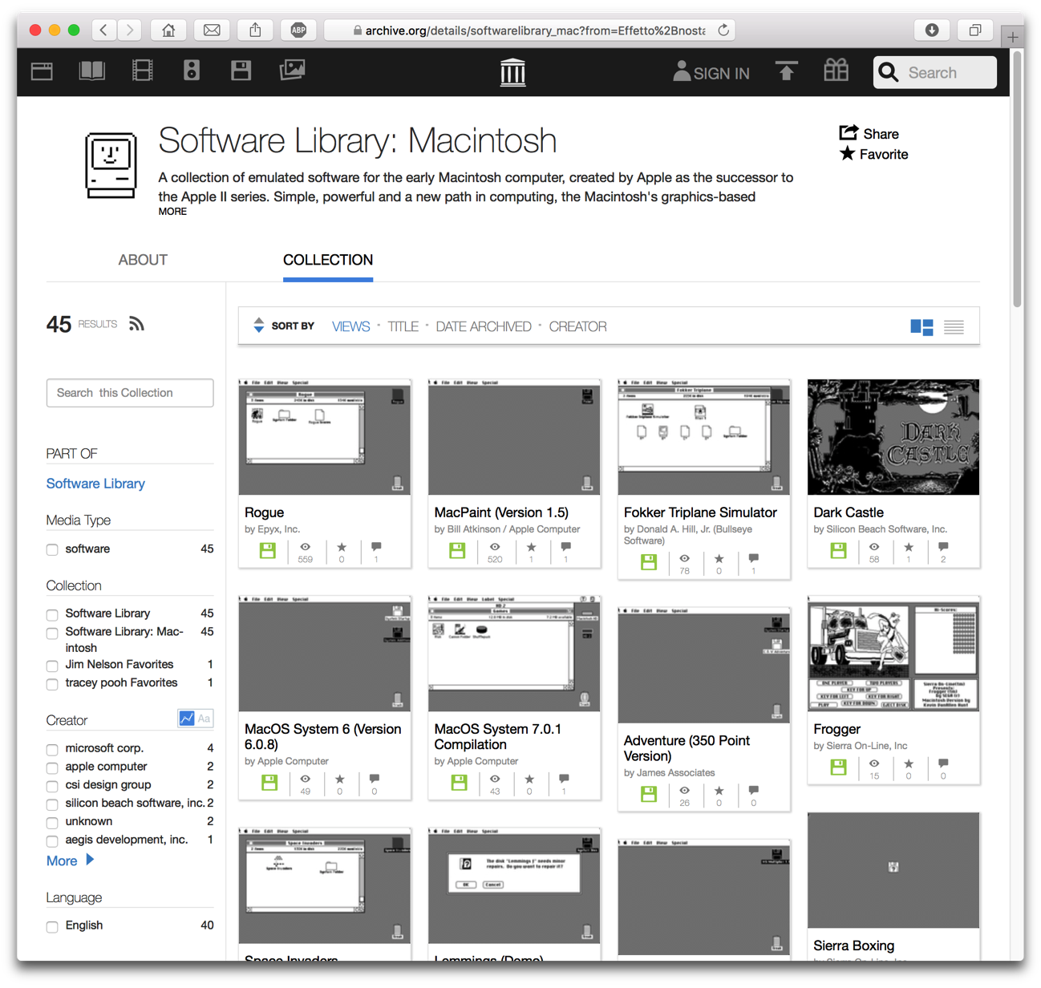Click the upload arrow icon in header

pyautogui.click(x=786, y=71)
